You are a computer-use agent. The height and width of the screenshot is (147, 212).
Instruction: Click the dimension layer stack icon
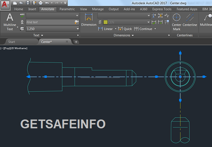pyautogui.click(x=100, y=22)
